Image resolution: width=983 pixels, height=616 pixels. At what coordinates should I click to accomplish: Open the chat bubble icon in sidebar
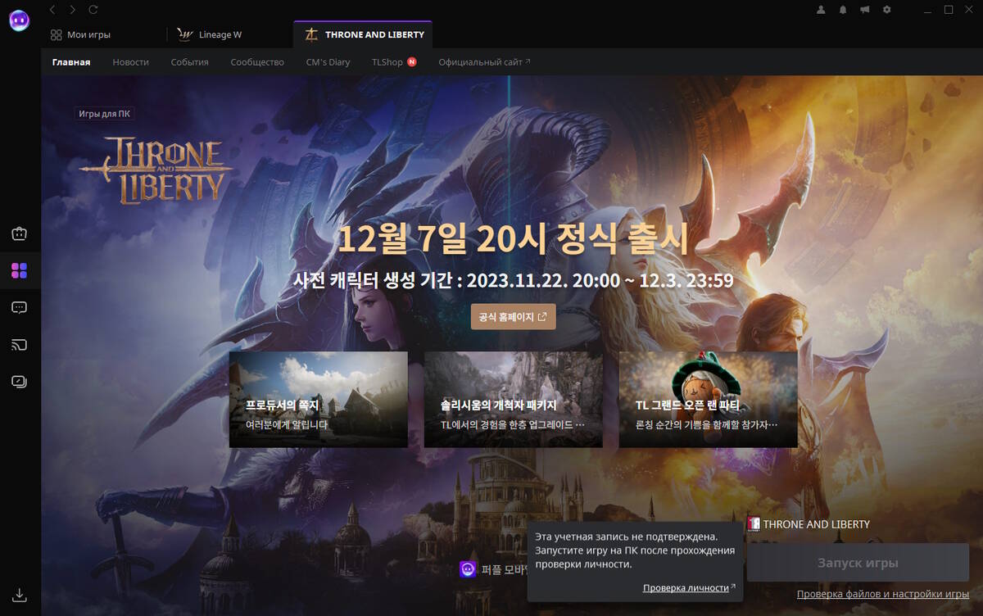[x=20, y=307]
